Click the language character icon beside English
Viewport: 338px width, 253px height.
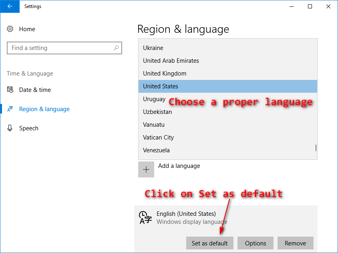pyautogui.click(x=144, y=217)
